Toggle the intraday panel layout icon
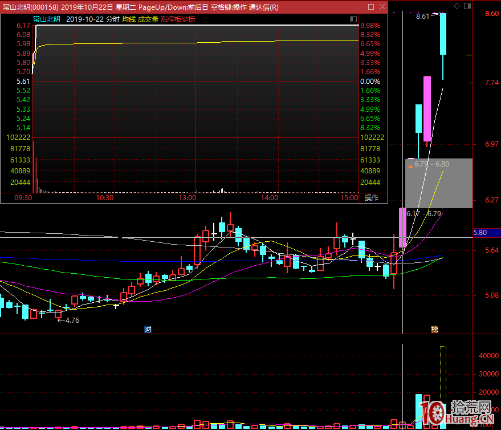Viewport: 501px width, 430px height. point(353,19)
